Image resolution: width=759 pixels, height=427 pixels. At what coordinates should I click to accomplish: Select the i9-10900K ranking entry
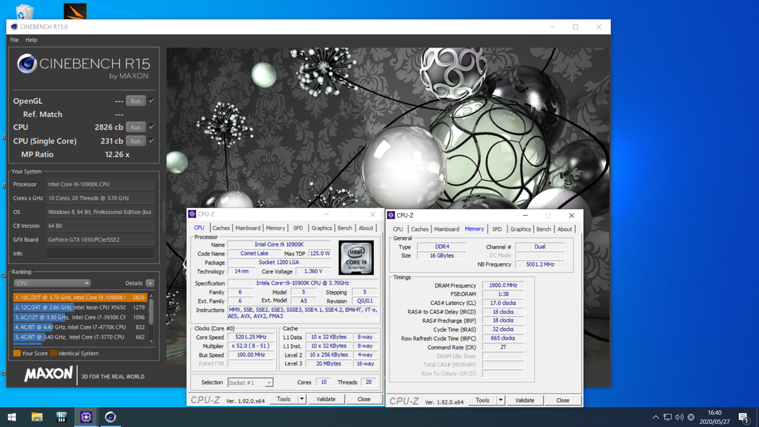tap(80, 297)
